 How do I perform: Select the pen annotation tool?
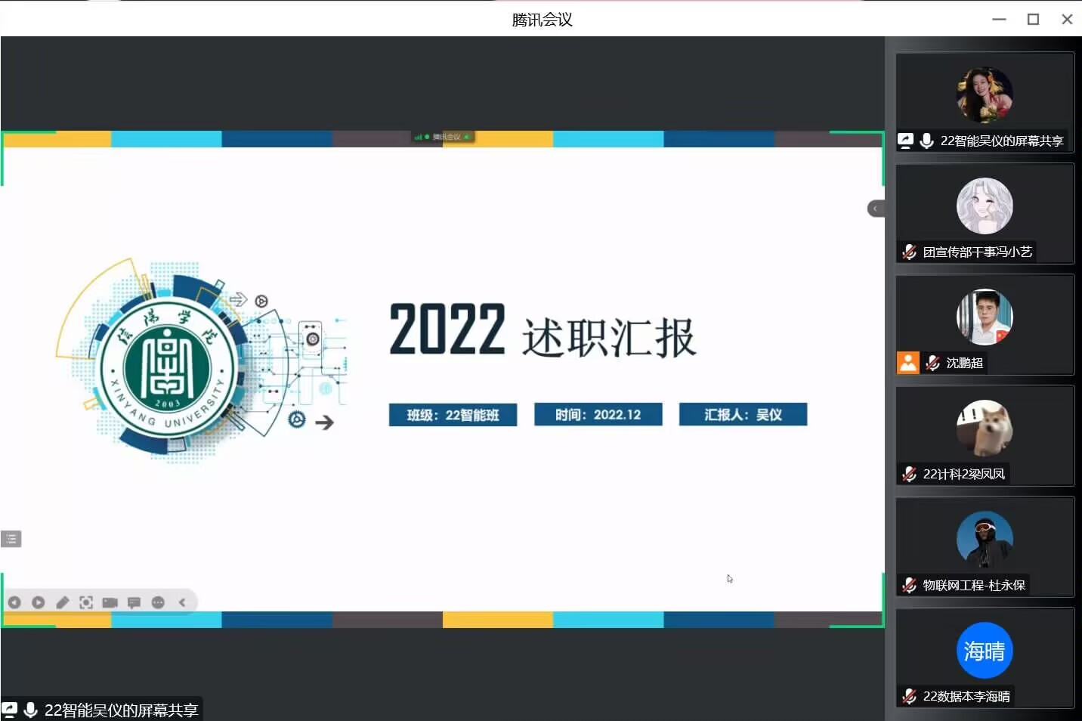click(63, 602)
